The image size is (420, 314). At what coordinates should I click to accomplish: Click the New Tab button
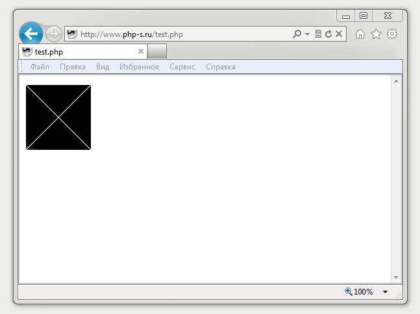pyautogui.click(x=157, y=51)
